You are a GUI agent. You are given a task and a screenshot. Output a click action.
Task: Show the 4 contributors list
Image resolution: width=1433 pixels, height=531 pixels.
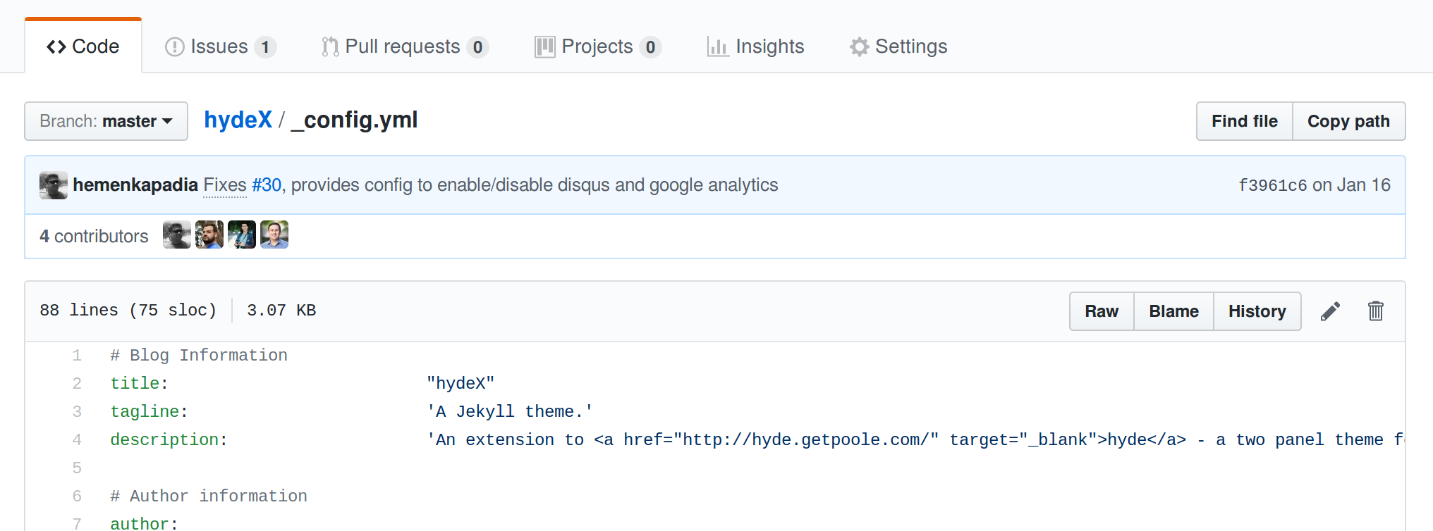pyautogui.click(x=94, y=236)
